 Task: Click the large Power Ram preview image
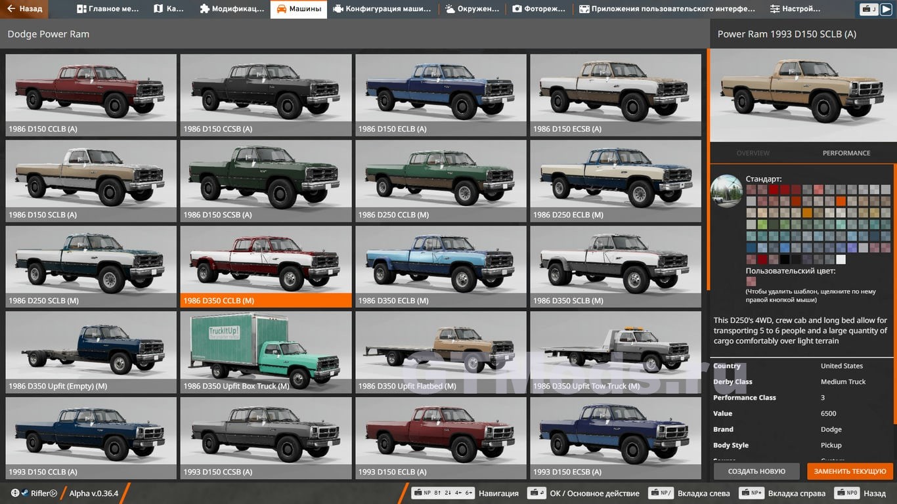[x=803, y=95]
